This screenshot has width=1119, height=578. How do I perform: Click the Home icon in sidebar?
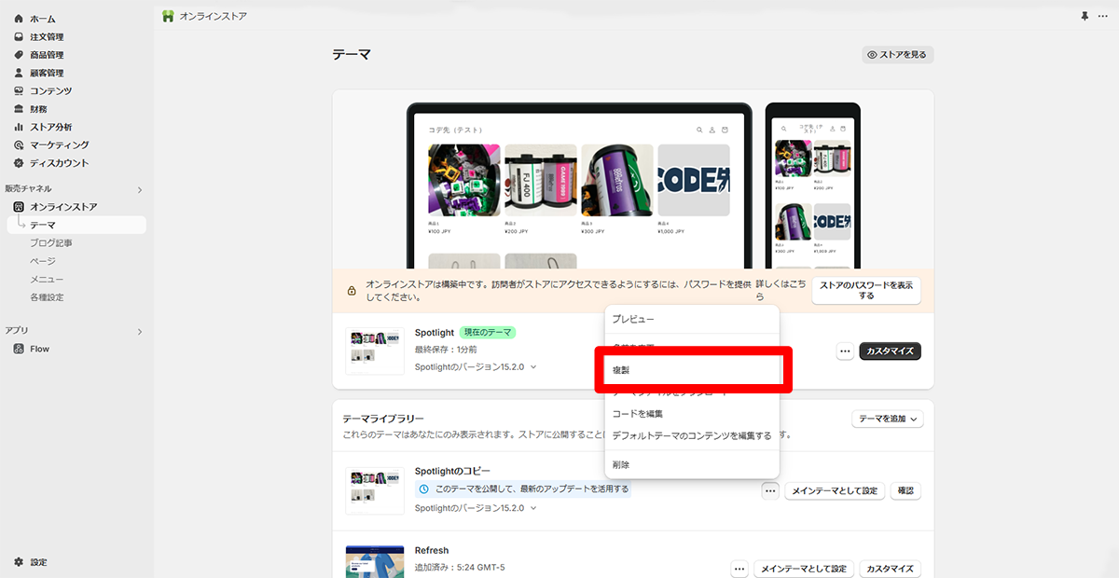[x=19, y=19]
